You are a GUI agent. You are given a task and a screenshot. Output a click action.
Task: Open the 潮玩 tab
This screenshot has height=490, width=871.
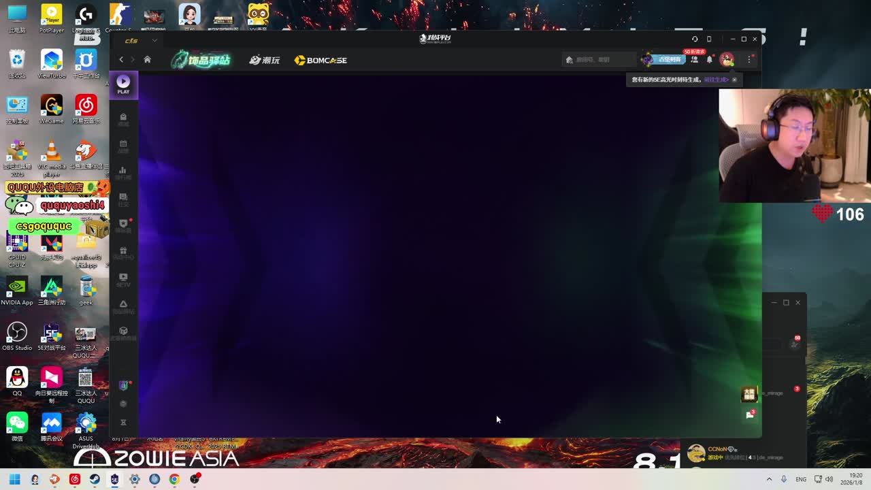coord(265,60)
